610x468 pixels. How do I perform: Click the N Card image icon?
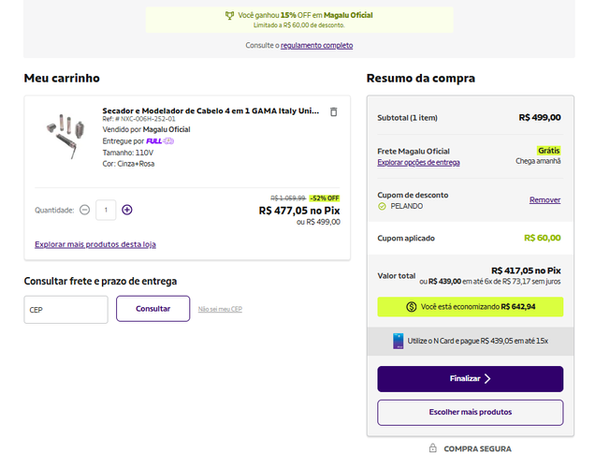point(398,341)
